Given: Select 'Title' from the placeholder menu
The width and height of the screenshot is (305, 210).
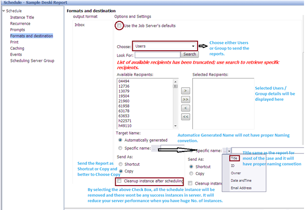Looking at the screenshot, I should (x=234, y=158).
